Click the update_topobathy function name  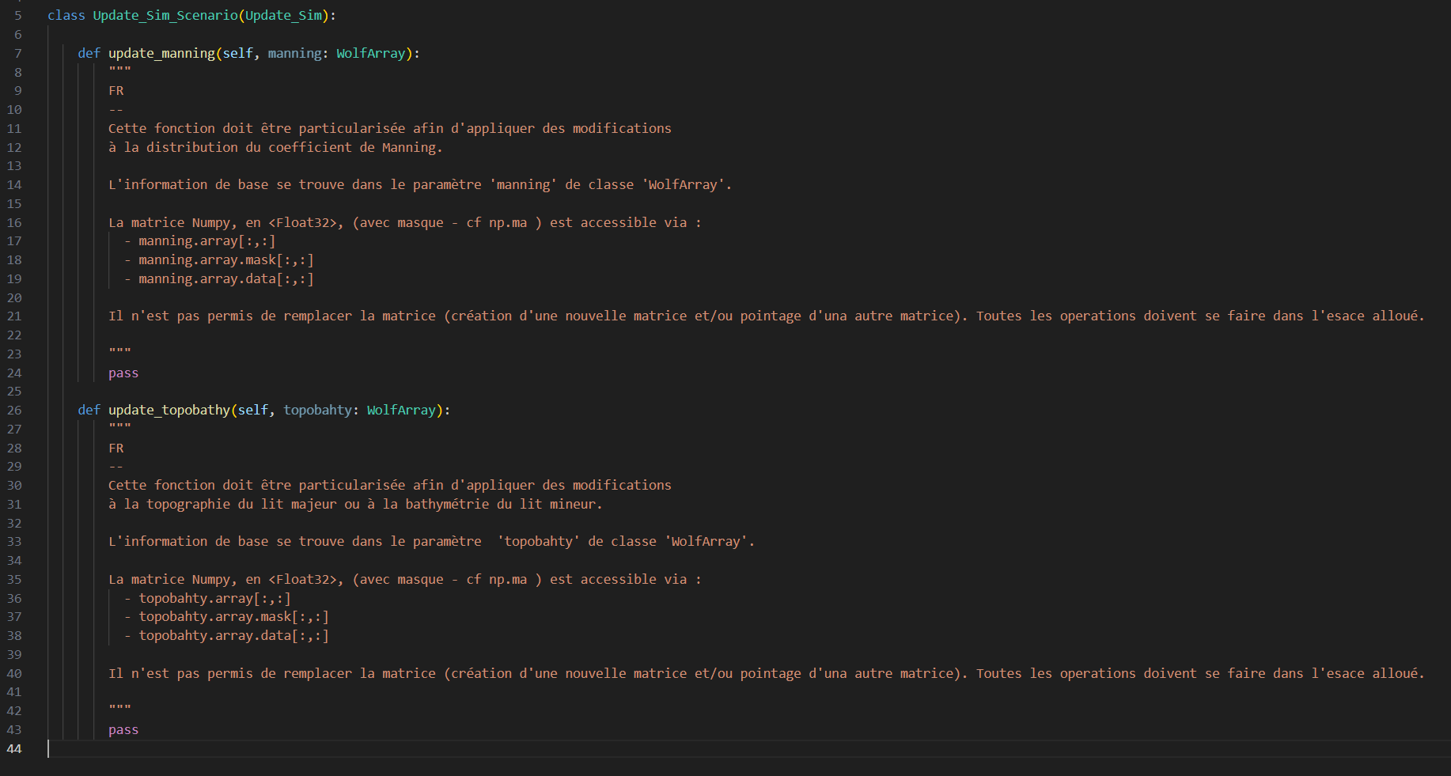tap(169, 410)
